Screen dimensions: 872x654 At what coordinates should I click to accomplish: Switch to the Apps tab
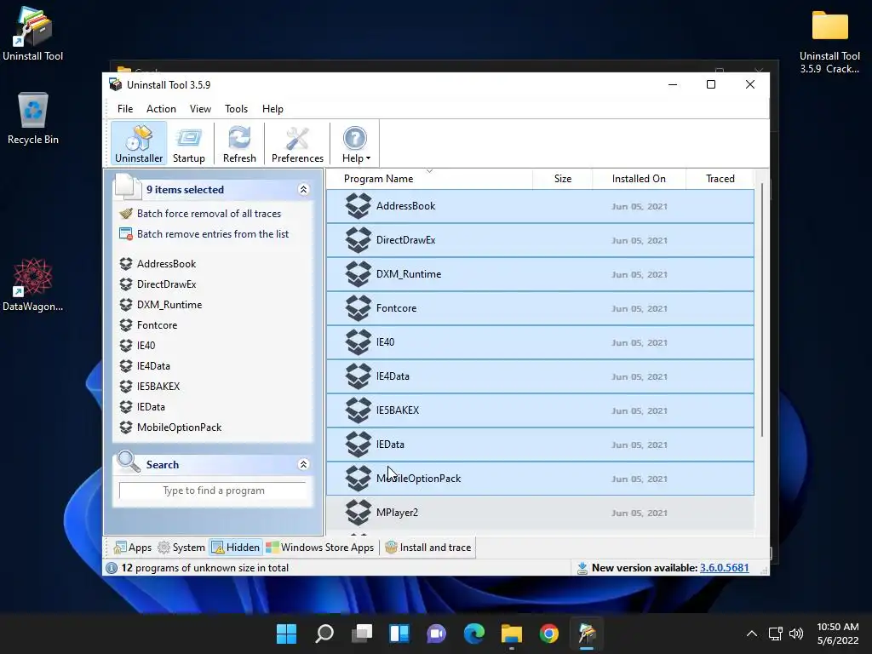click(132, 548)
